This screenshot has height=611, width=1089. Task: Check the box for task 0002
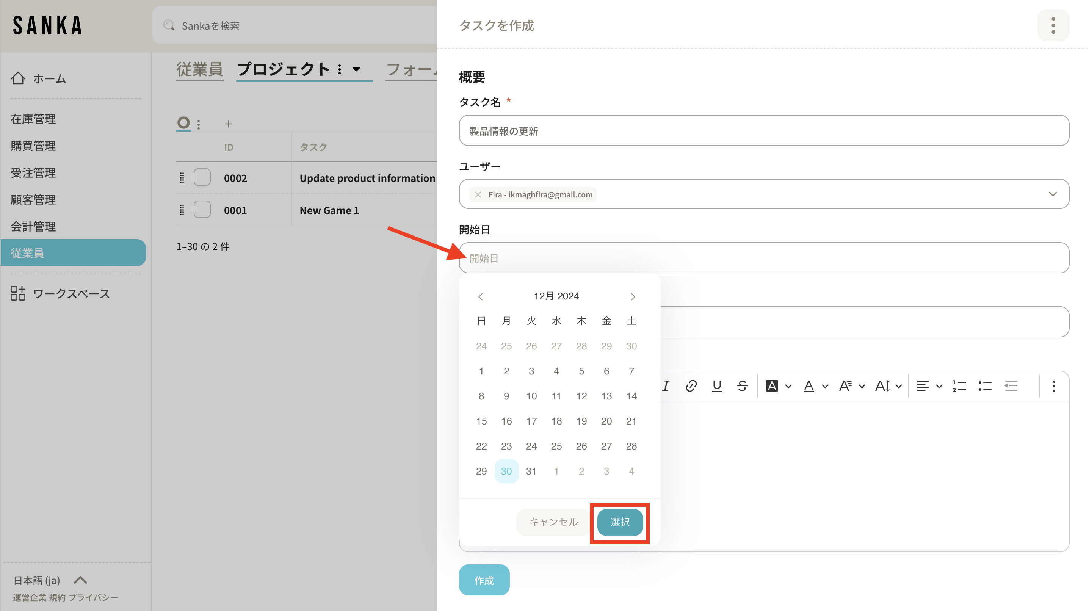tap(202, 178)
